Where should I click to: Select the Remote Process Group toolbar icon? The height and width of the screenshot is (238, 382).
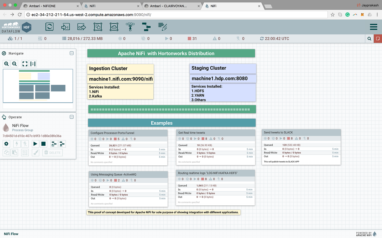pyautogui.click(x=114, y=27)
